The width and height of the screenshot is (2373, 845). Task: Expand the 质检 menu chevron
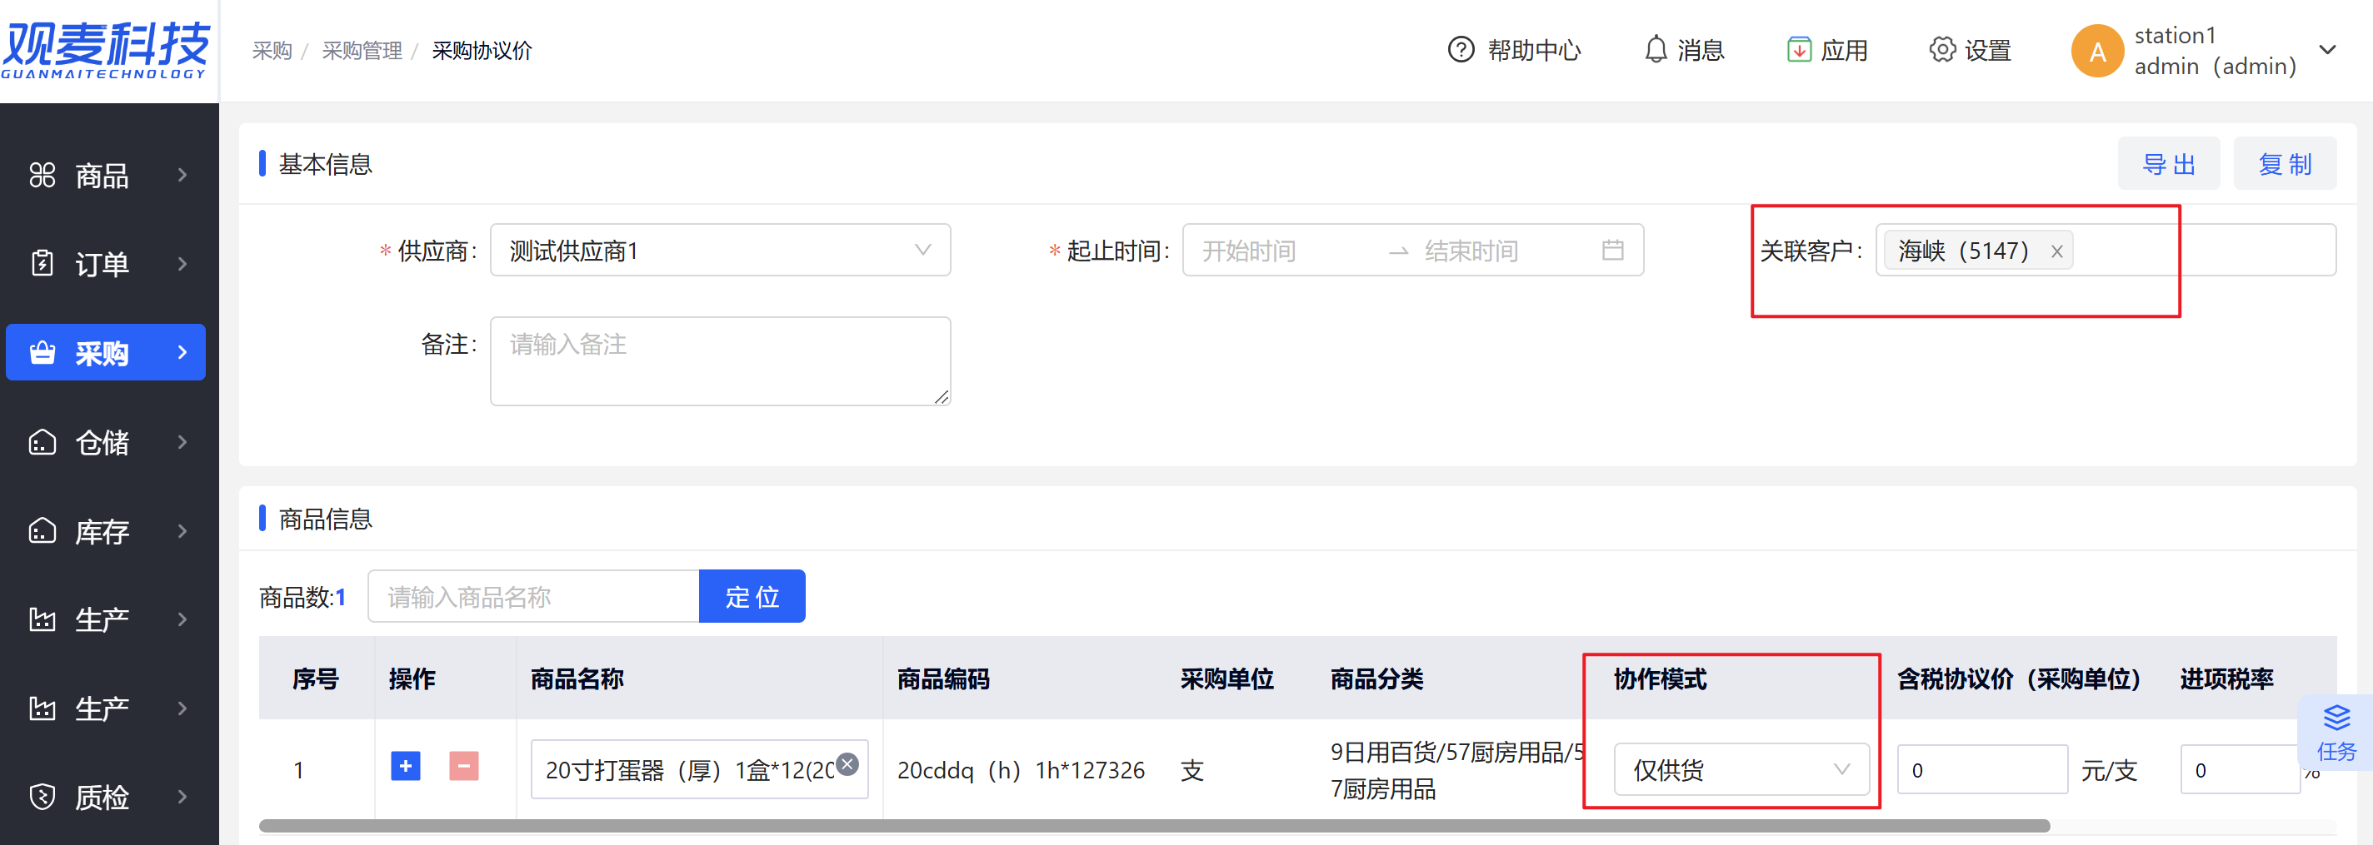[182, 796]
